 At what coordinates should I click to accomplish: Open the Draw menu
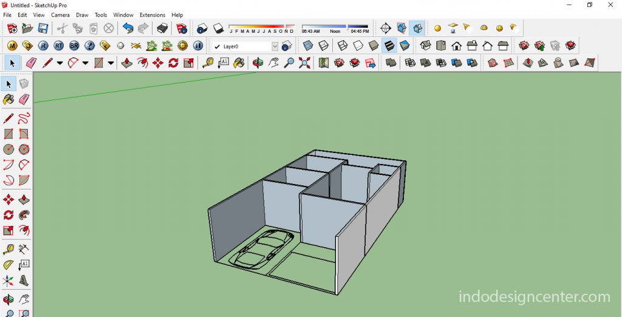pos(82,15)
